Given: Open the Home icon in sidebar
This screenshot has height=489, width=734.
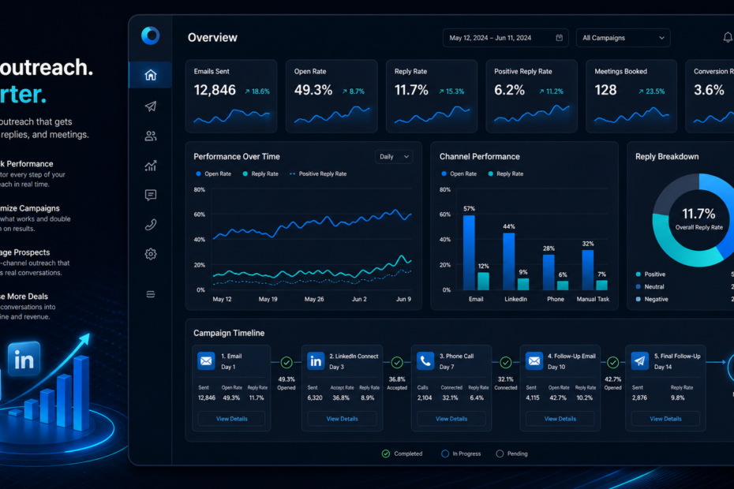Looking at the screenshot, I should point(150,75).
